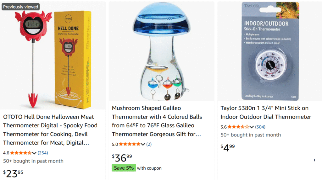This screenshot has width=322, height=180.
Task: Click the Galileo thermometer five-star rating icons
Action: [129, 144]
